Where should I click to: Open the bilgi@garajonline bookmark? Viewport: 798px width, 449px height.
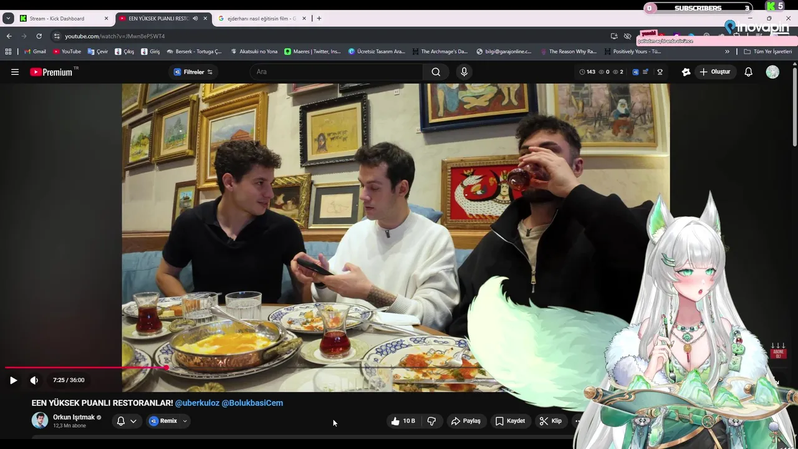(504, 52)
